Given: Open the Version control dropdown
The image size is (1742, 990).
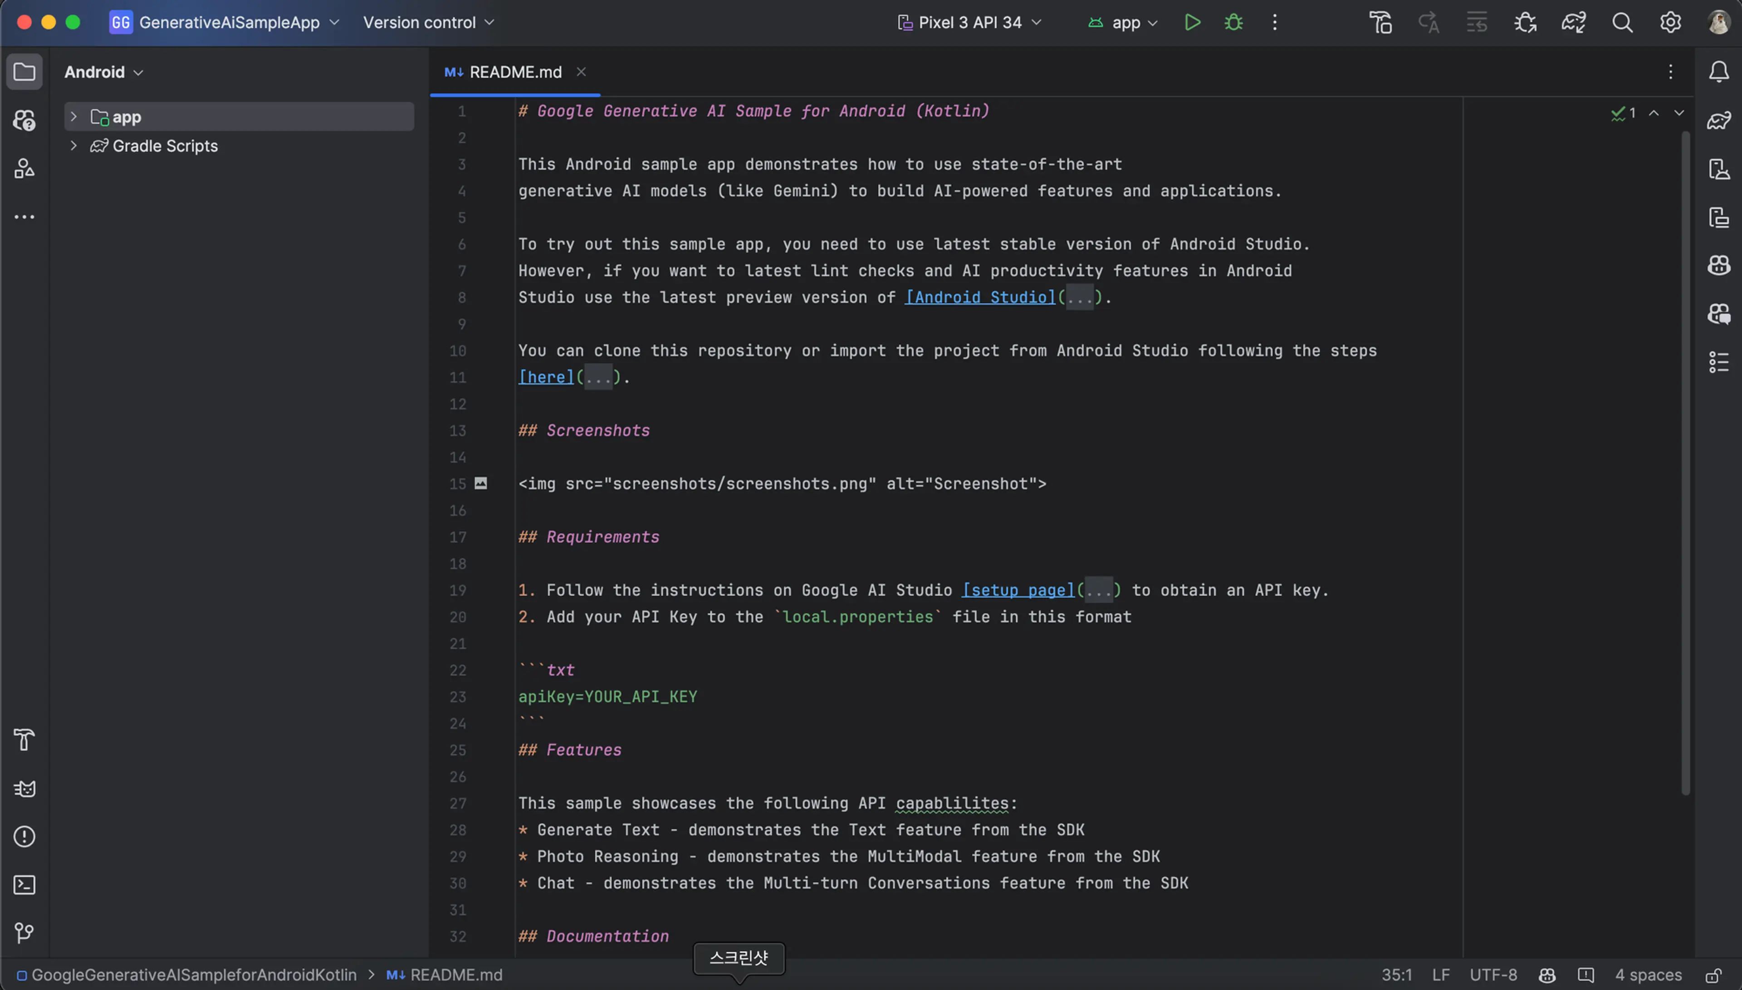Looking at the screenshot, I should tap(428, 22).
